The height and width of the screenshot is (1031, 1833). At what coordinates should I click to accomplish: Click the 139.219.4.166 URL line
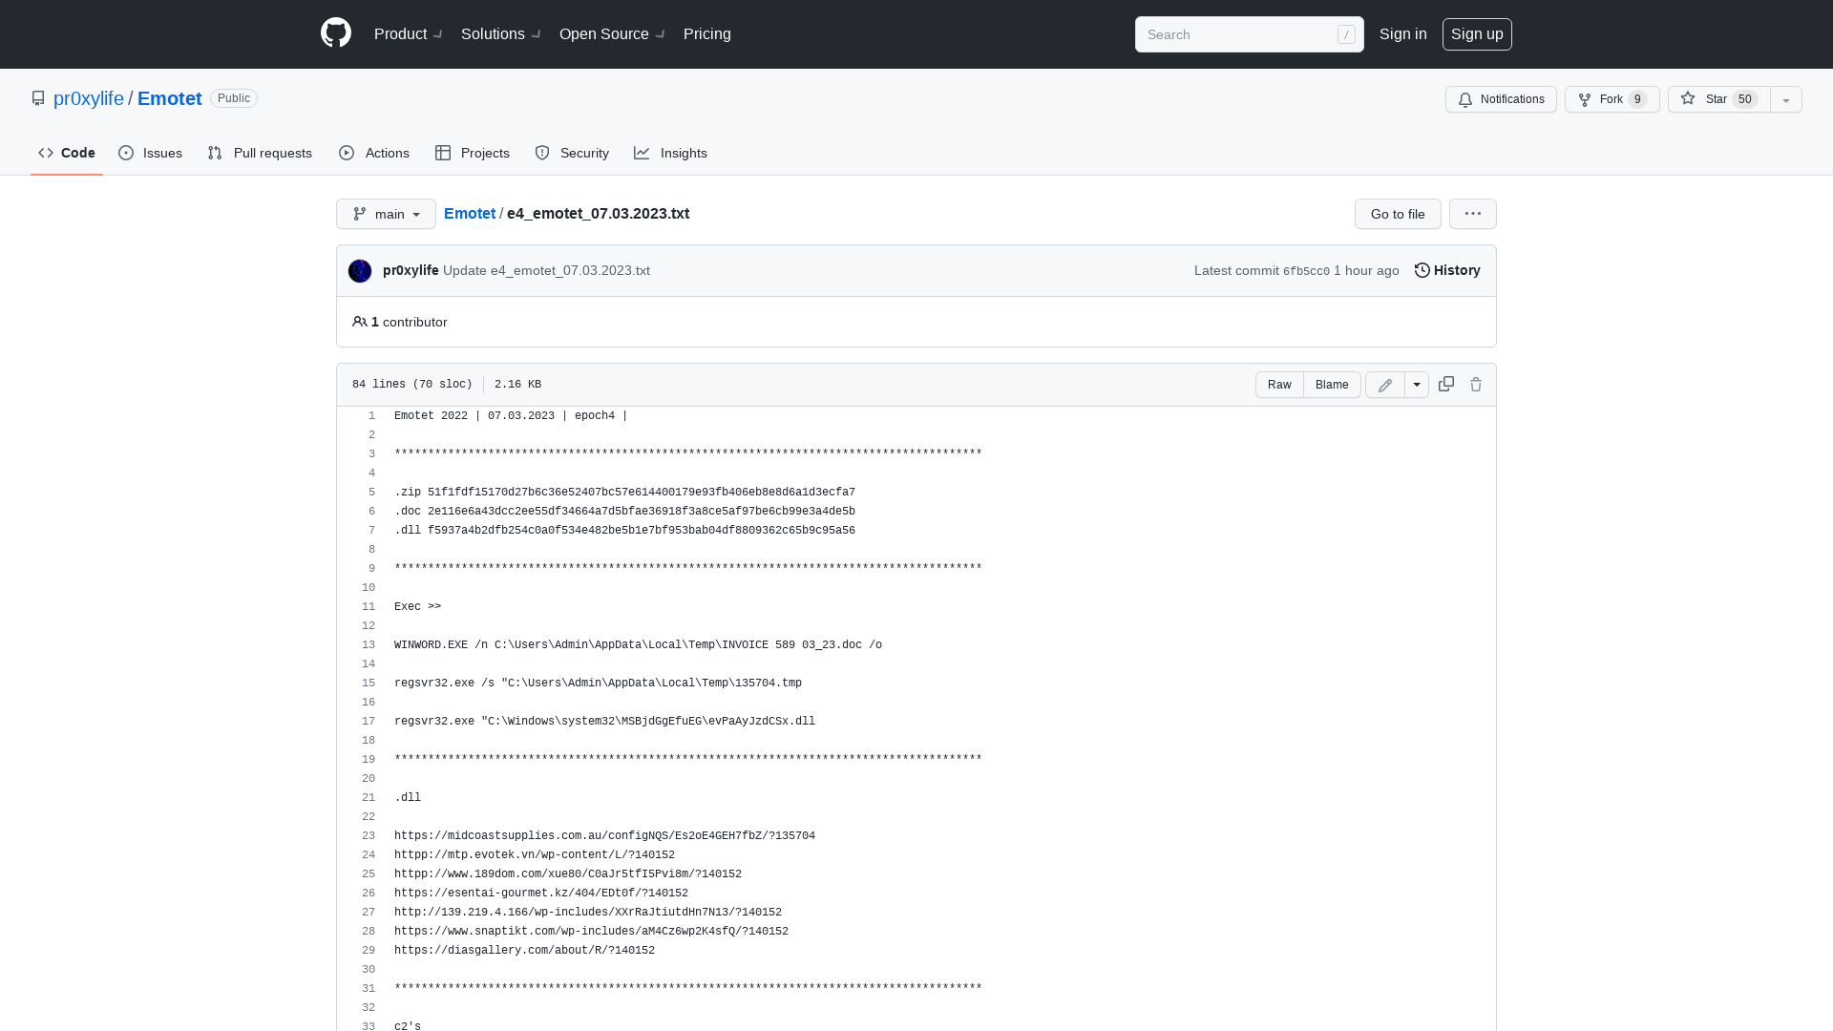click(588, 913)
